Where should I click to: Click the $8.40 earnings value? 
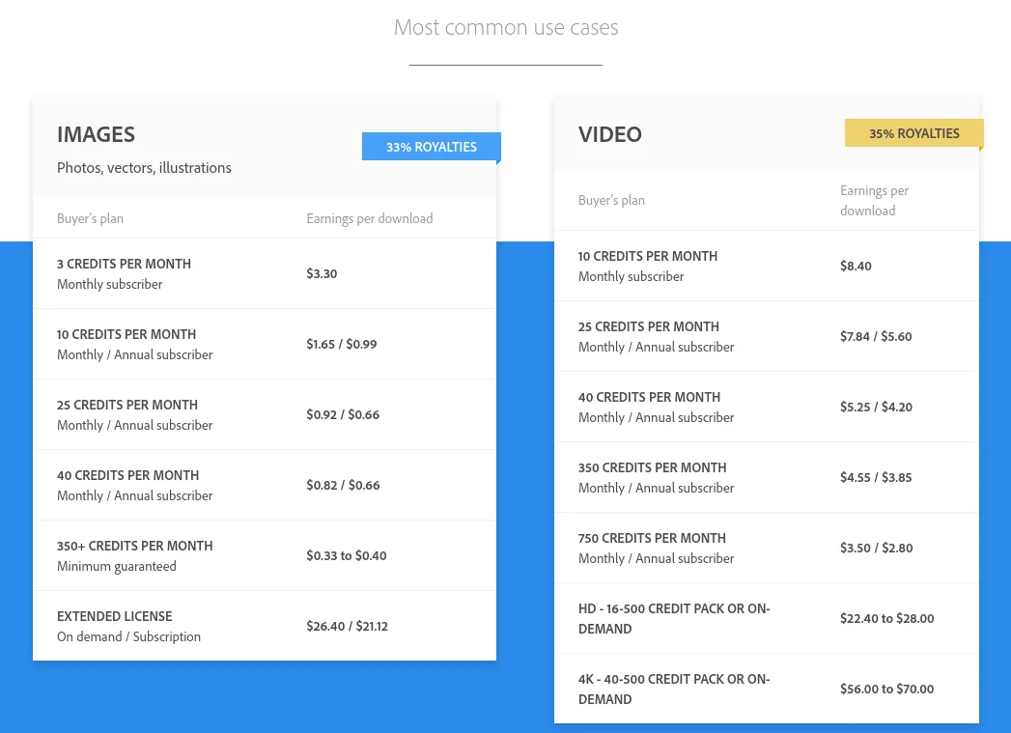pos(856,266)
